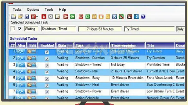Toggle the checkbox in Selected Scheduled Task
This screenshot has width=188, height=105.
[x=19, y=29]
